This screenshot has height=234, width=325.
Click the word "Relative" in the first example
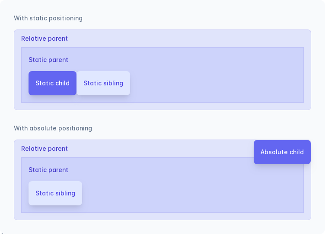coord(34,39)
